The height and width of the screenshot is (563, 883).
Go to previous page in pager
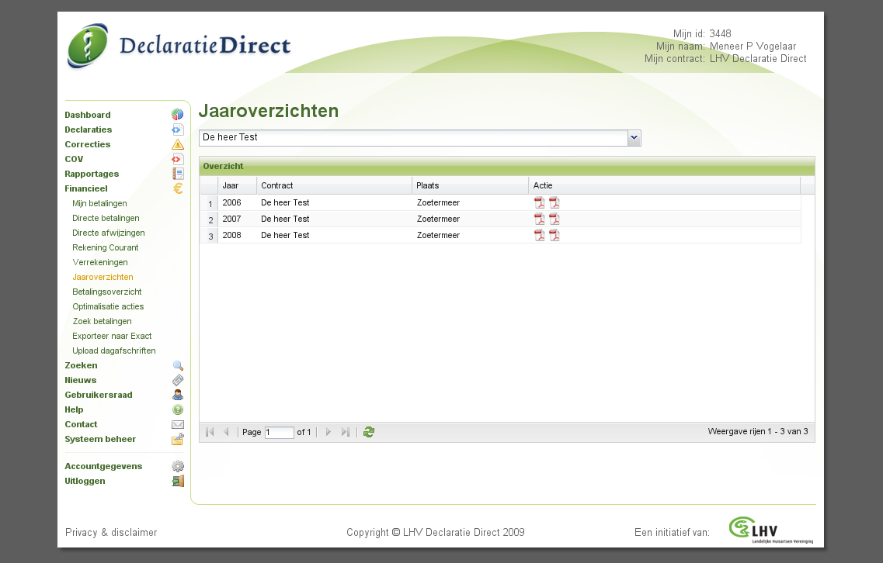pos(227,432)
